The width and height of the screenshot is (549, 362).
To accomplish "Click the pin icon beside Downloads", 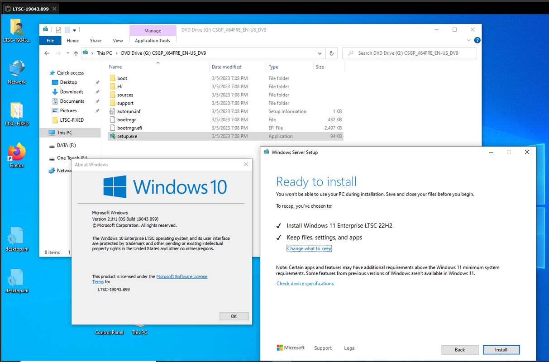I will [x=97, y=92].
